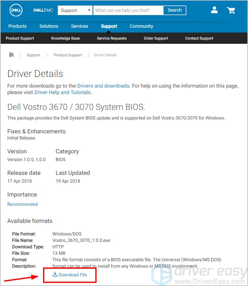Open the Solutions menu
This screenshot has width=248, height=286.
pos(49,26)
